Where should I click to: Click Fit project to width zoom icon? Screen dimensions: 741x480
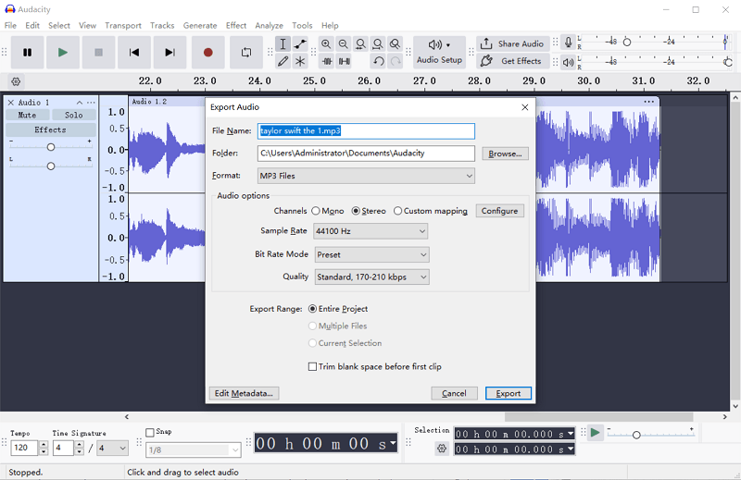coord(378,43)
